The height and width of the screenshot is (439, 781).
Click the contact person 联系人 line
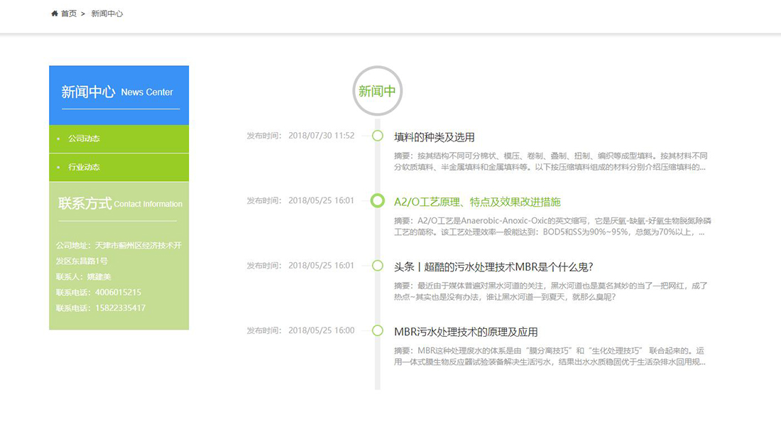83,276
